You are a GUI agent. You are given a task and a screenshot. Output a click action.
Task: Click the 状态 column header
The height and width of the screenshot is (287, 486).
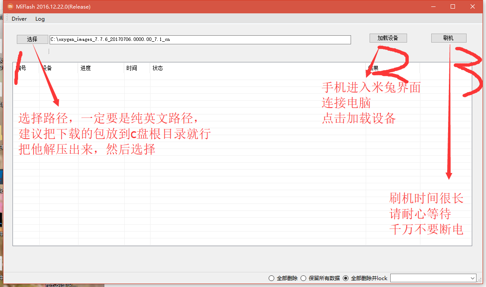(x=258, y=68)
